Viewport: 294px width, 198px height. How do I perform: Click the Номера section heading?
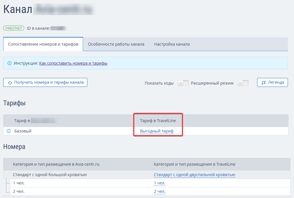(14, 147)
